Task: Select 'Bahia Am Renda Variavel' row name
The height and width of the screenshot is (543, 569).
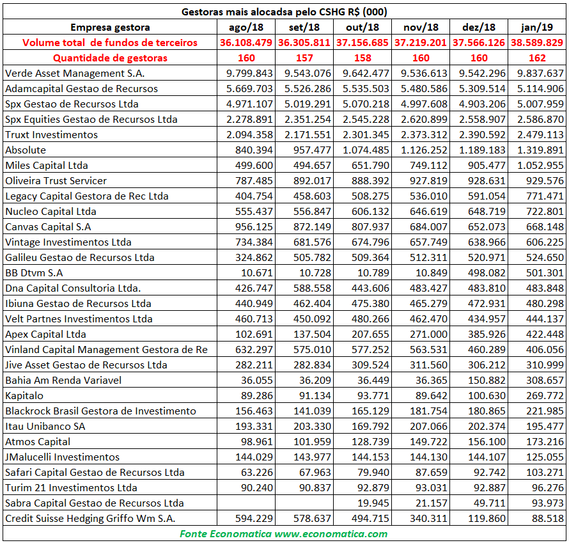Action: [x=63, y=380]
